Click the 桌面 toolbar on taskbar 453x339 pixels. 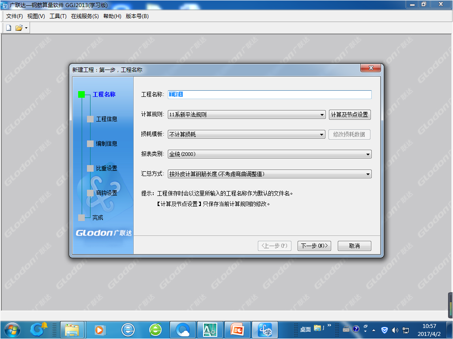click(x=306, y=330)
